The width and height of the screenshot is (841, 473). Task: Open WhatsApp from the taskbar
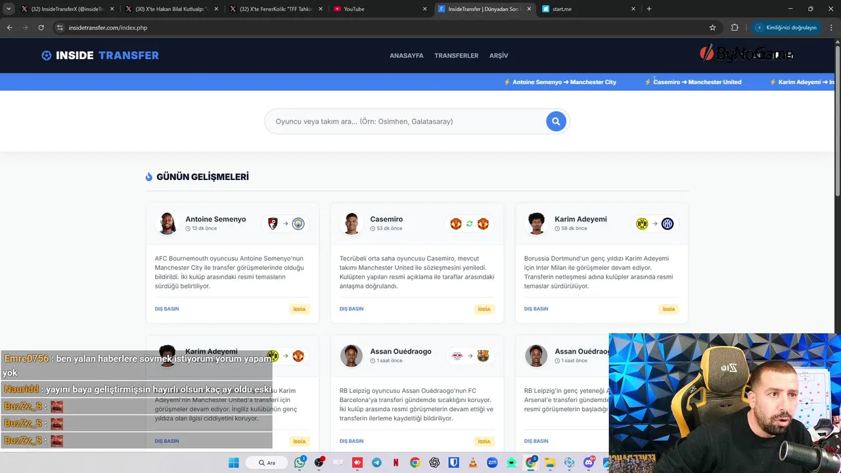[300, 462]
